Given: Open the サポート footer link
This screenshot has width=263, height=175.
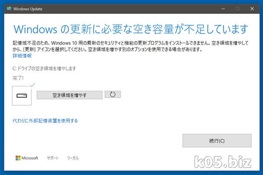Looking at the screenshot, I should (53, 158).
